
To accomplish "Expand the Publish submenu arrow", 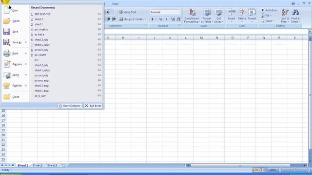I will [26, 86].
